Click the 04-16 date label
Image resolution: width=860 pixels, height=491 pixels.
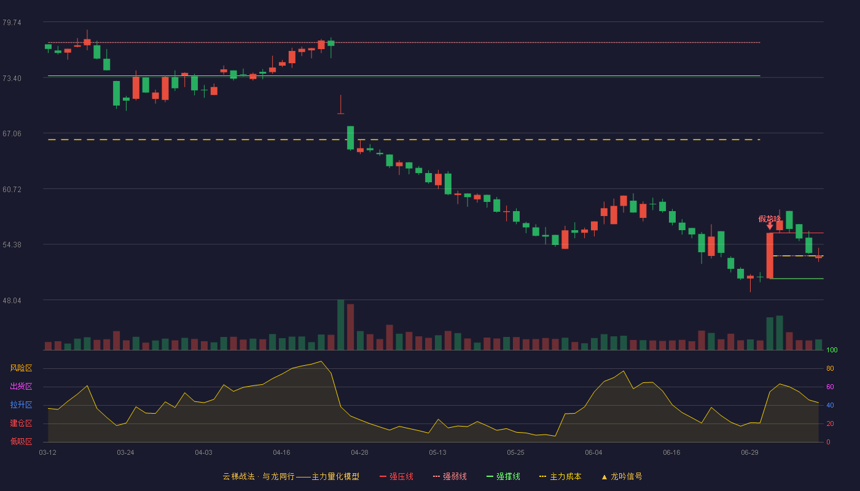point(281,452)
